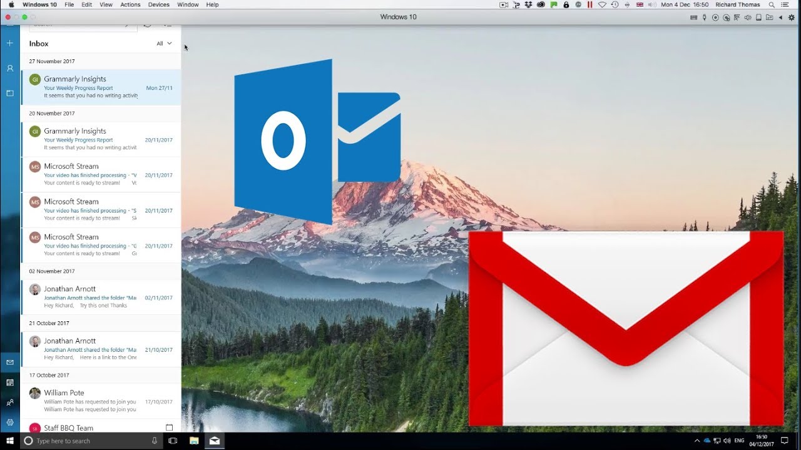
Task: Click the Inbox folder heading
Action: point(39,44)
